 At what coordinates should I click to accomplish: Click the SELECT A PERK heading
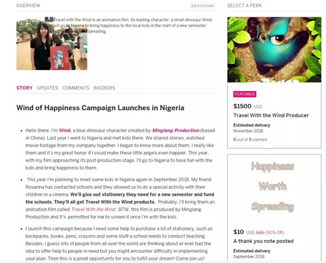[244, 5]
